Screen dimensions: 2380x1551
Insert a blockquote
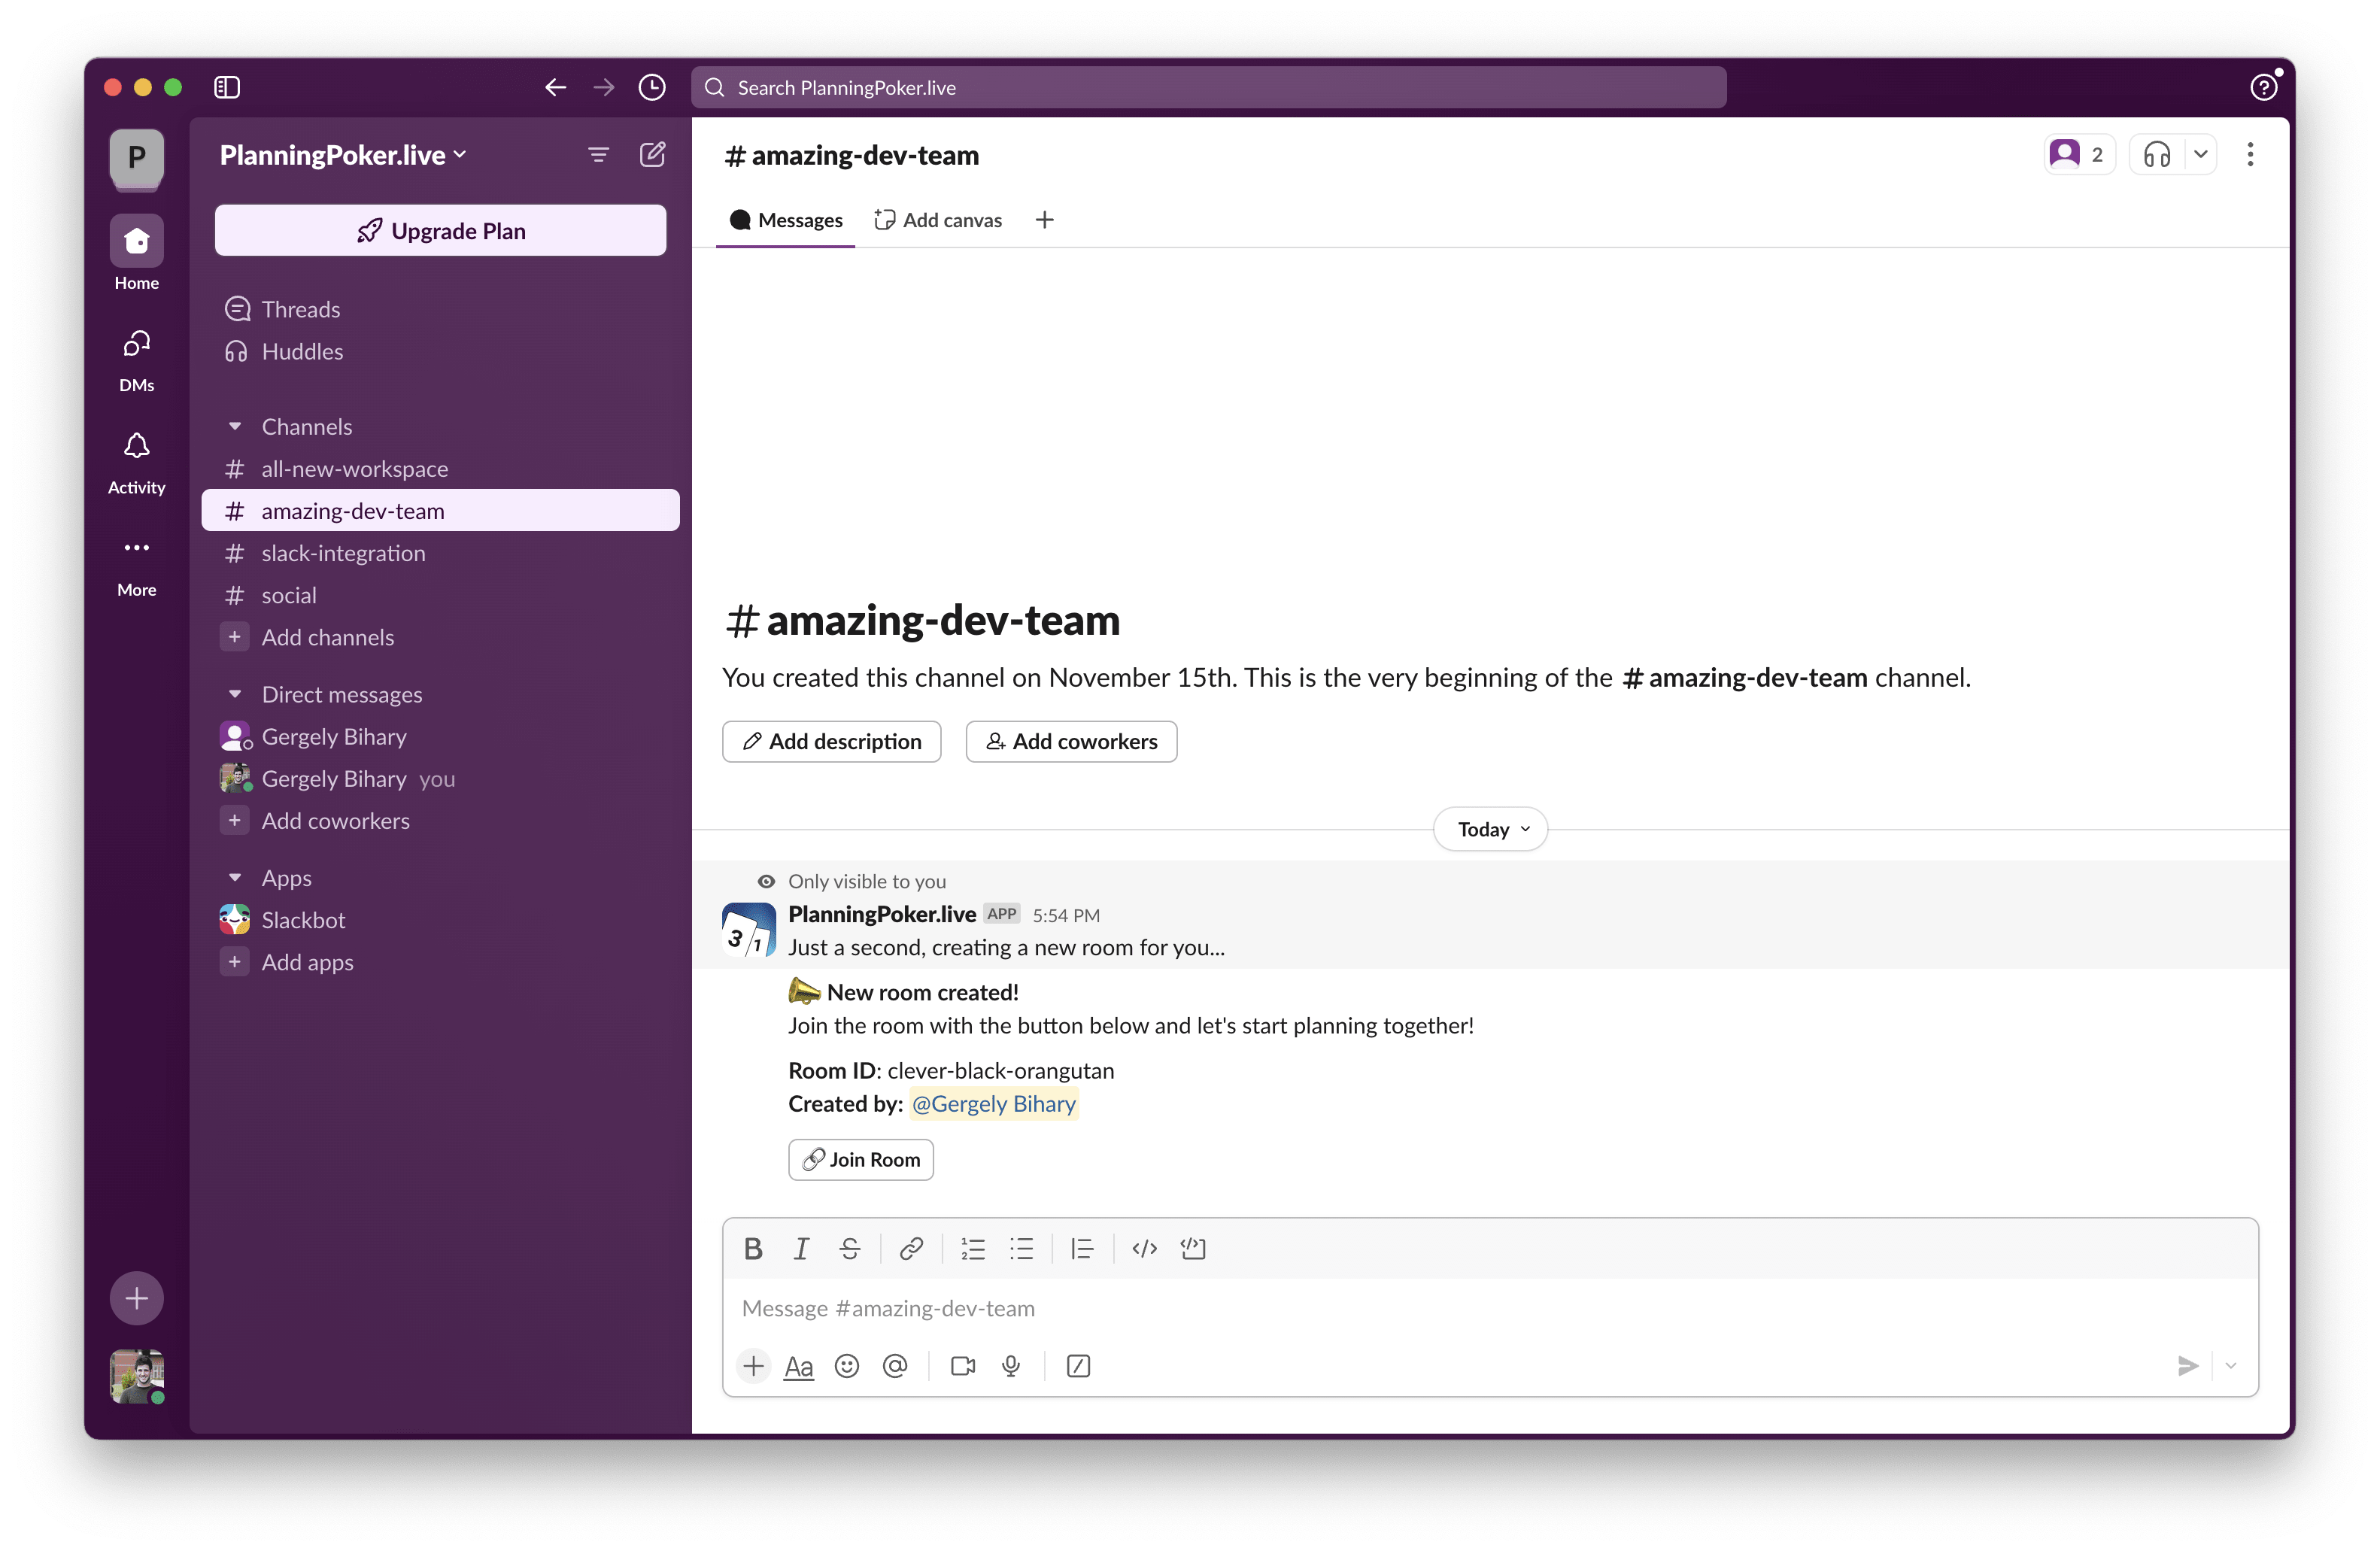[x=1082, y=1248]
